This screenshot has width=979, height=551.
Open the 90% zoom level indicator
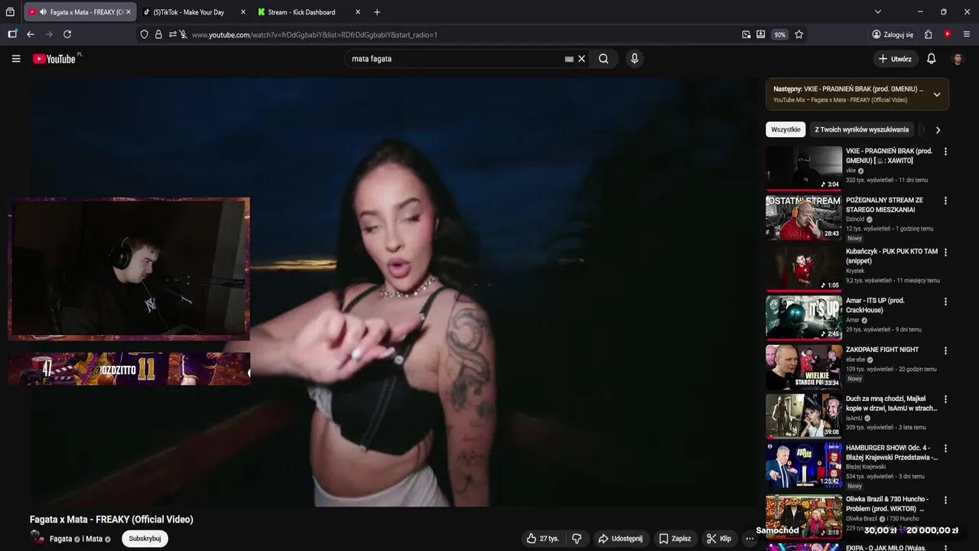coord(779,34)
